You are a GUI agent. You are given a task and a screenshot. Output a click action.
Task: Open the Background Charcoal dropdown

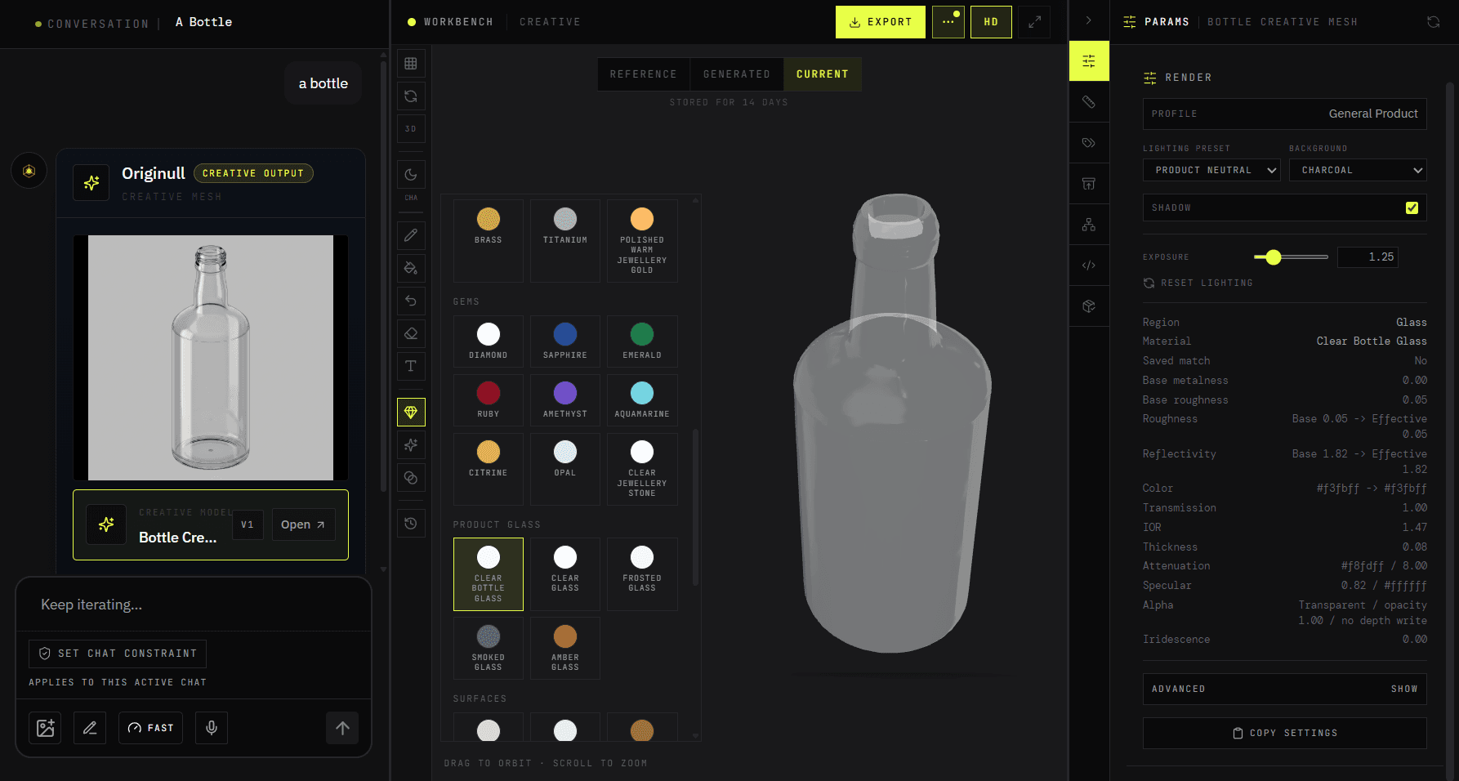pos(1358,170)
